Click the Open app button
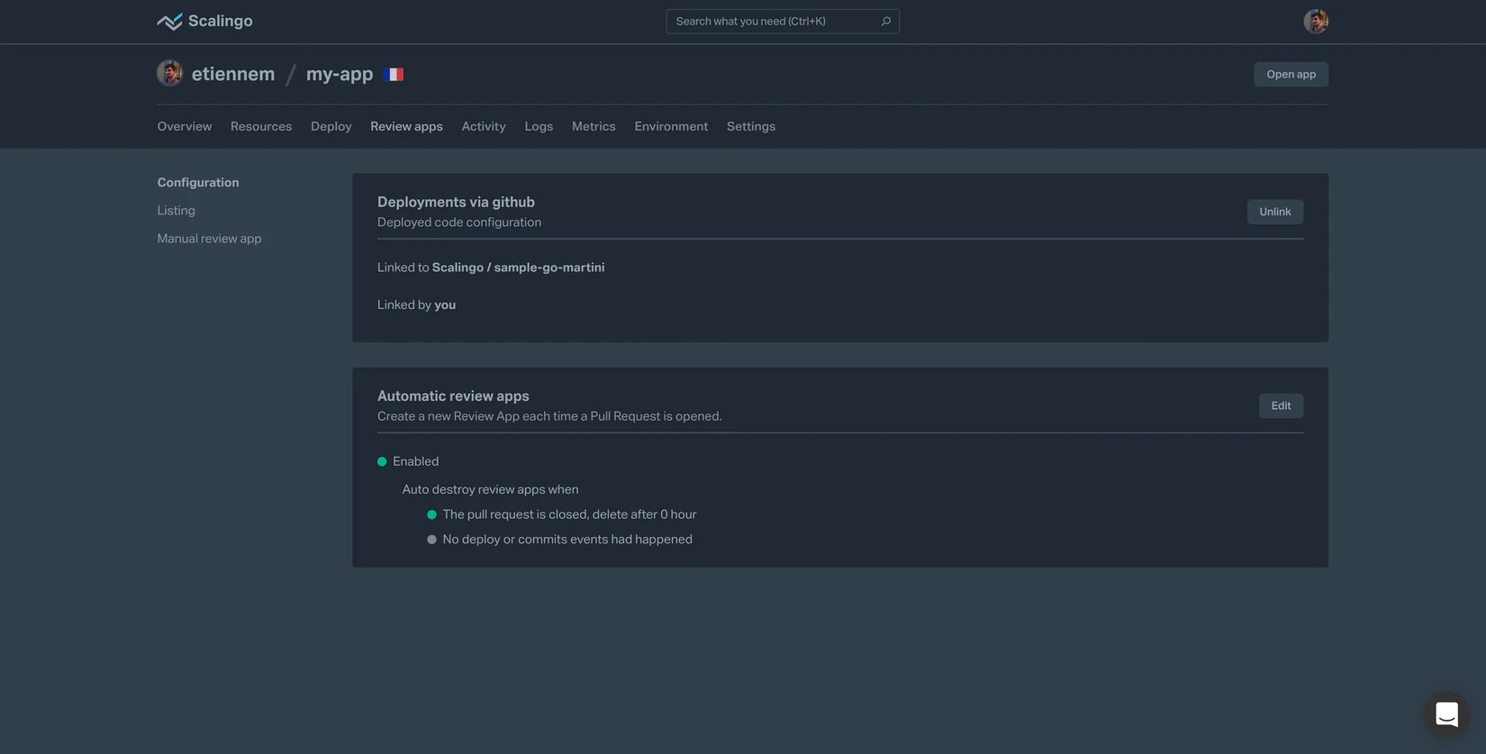This screenshot has width=1486, height=754. (x=1291, y=75)
